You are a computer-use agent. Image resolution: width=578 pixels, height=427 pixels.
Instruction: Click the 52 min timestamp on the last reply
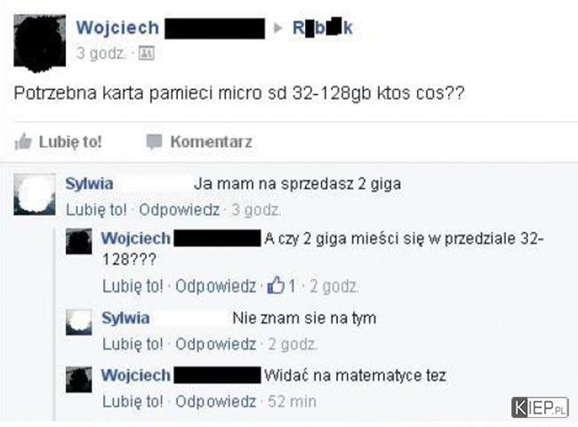[292, 401]
